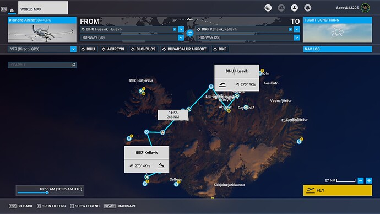Expand departure airport dropdown

point(181,29)
